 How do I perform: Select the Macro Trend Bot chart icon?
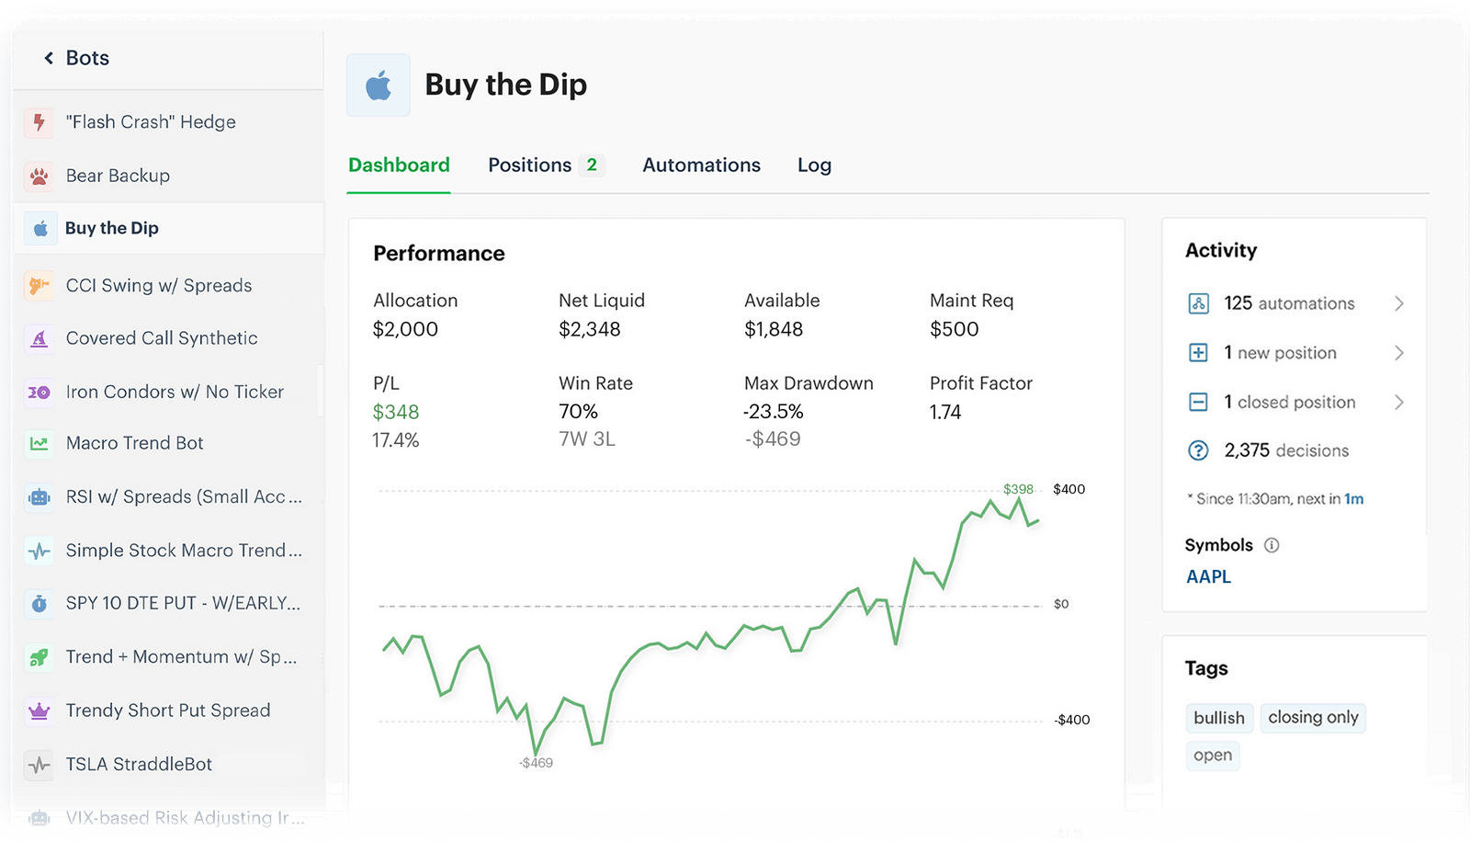coord(38,443)
